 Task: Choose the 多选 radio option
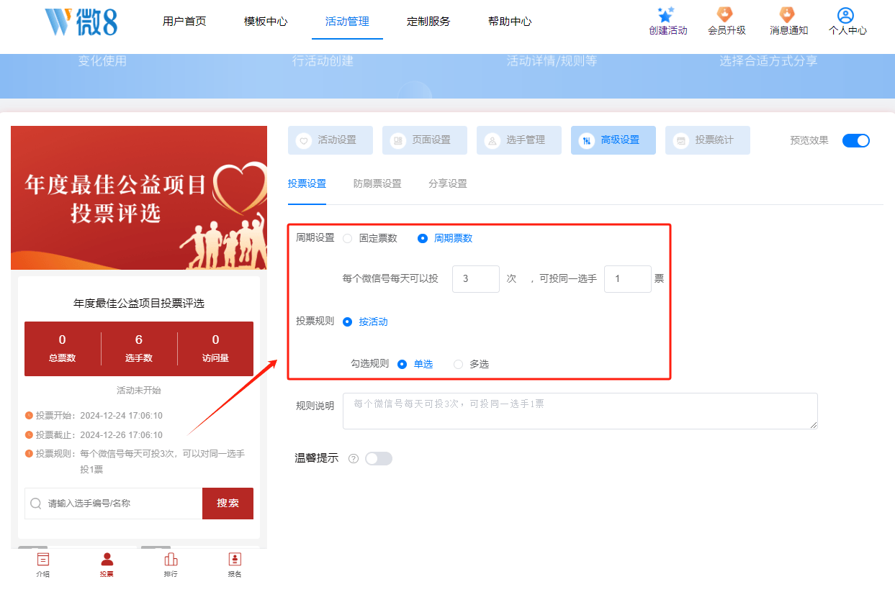click(x=459, y=365)
